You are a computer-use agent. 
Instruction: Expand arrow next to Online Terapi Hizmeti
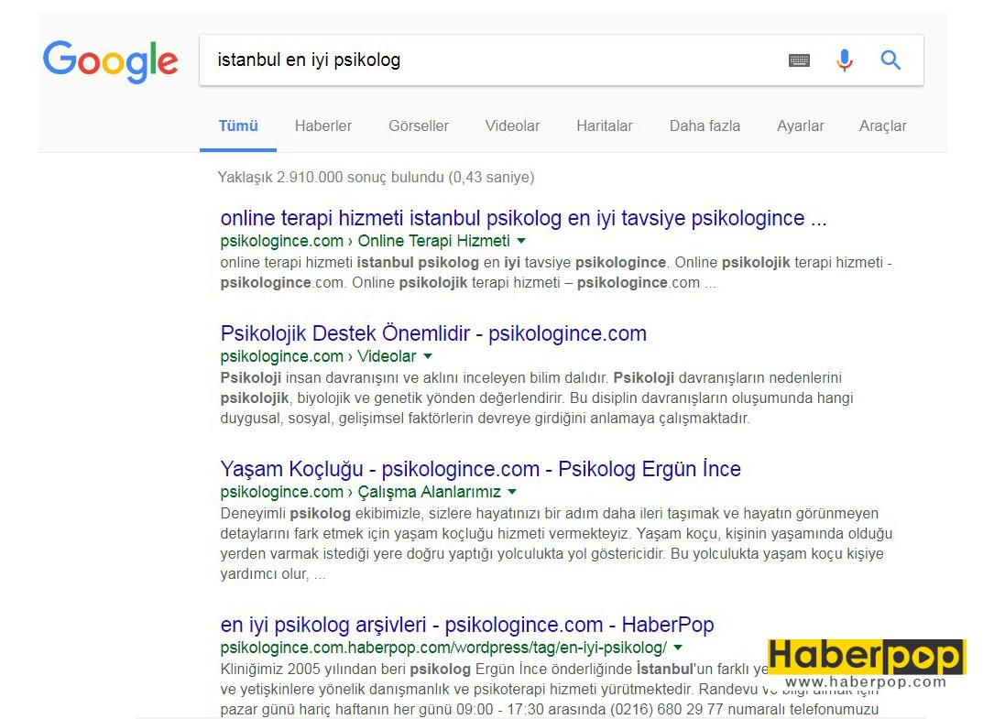click(x=521, y=241)
